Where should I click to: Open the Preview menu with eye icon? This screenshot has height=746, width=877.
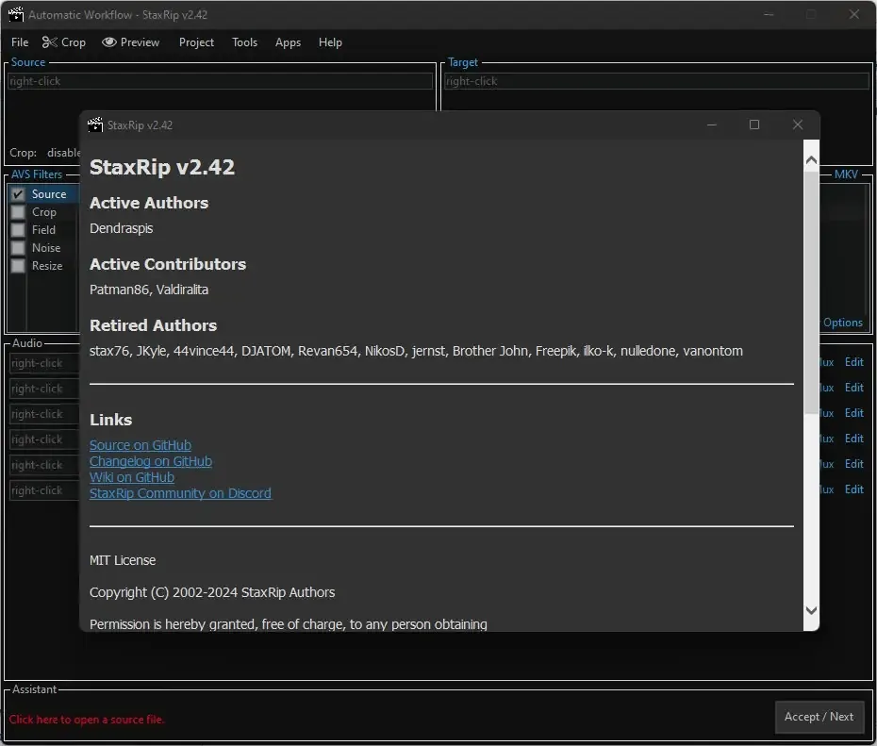point(130,42)
